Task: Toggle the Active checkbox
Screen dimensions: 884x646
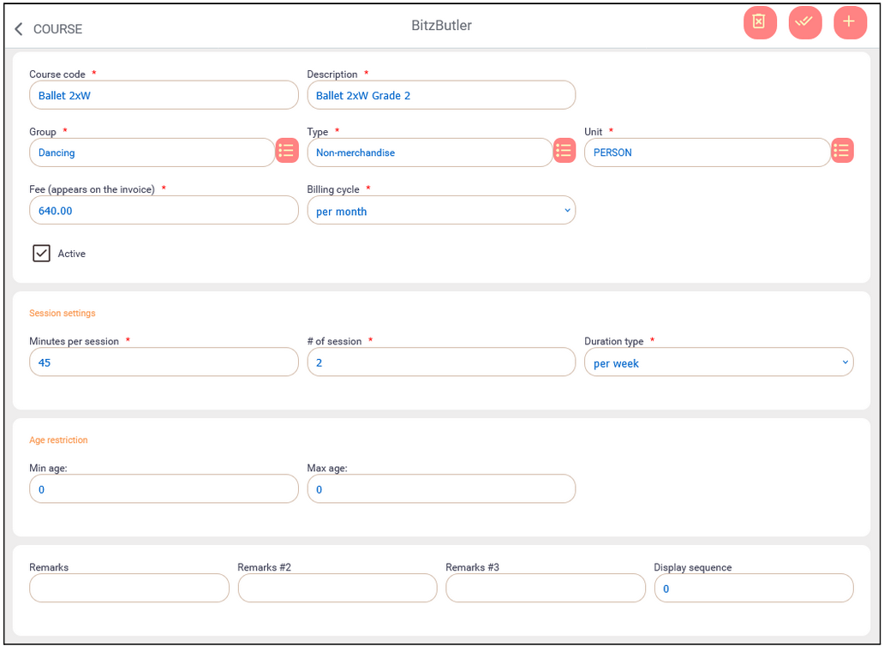Action: pyautogui.click(x=41, y=253)
